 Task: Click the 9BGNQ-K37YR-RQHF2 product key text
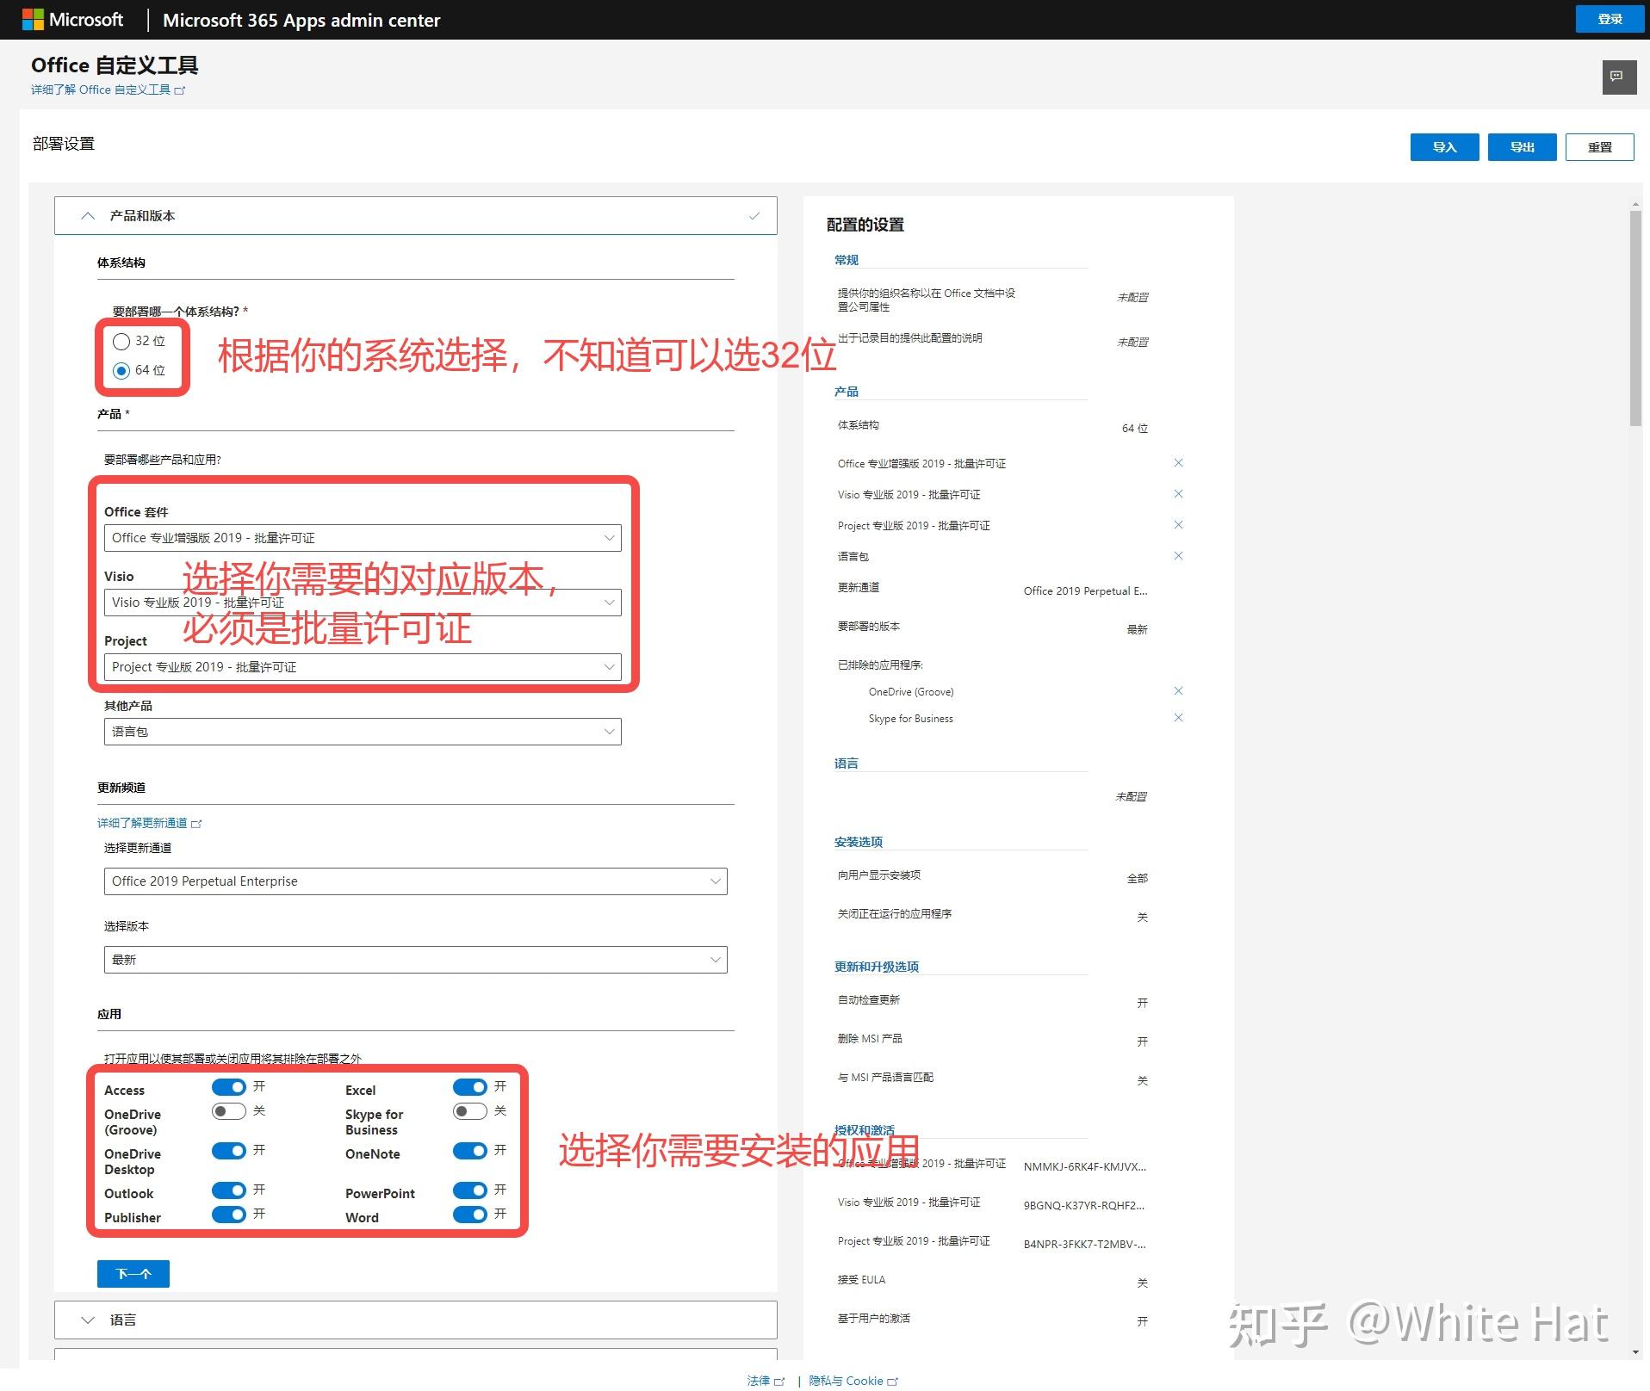point(1084,1206)
